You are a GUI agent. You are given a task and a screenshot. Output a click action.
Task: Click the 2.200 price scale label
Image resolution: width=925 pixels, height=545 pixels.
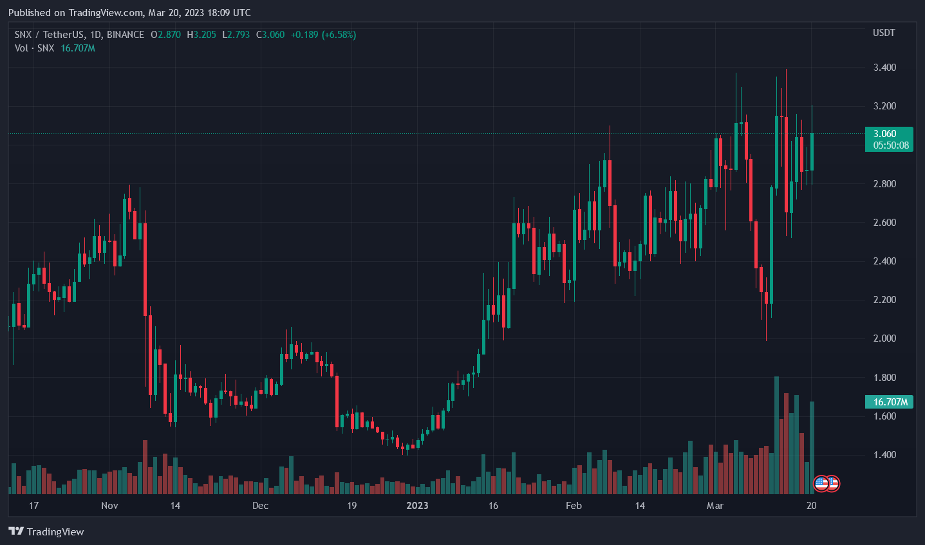point(884,300)
